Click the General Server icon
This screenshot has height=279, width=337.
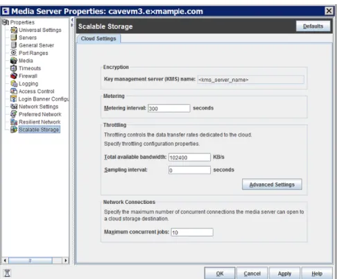[14, 45]
